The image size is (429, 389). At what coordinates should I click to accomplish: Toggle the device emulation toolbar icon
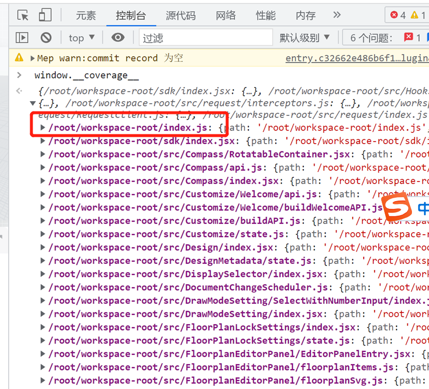click(45, 15)
